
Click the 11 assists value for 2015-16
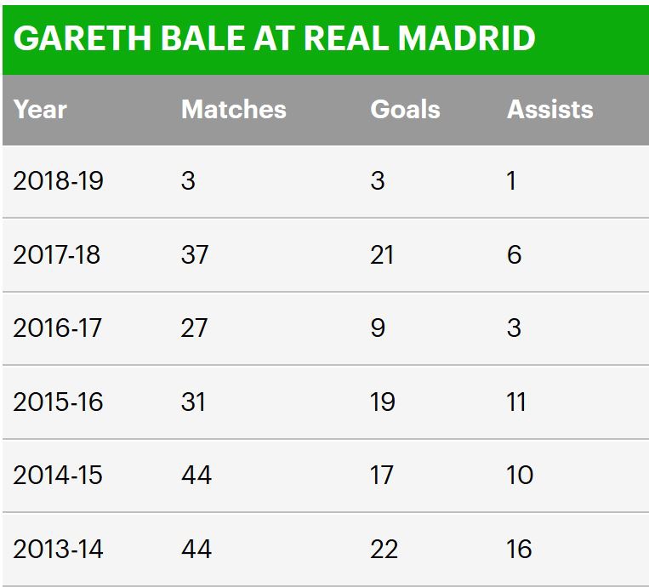(516, 402)
